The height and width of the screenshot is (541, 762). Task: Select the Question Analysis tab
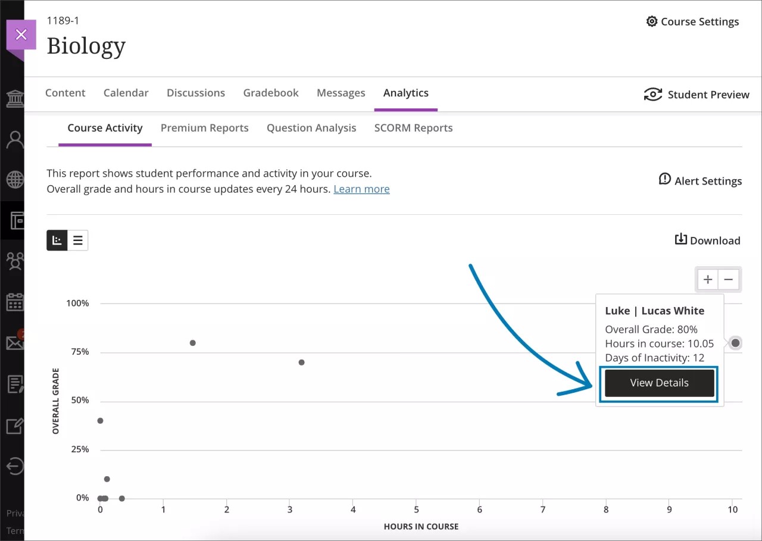tap(311, 127)
